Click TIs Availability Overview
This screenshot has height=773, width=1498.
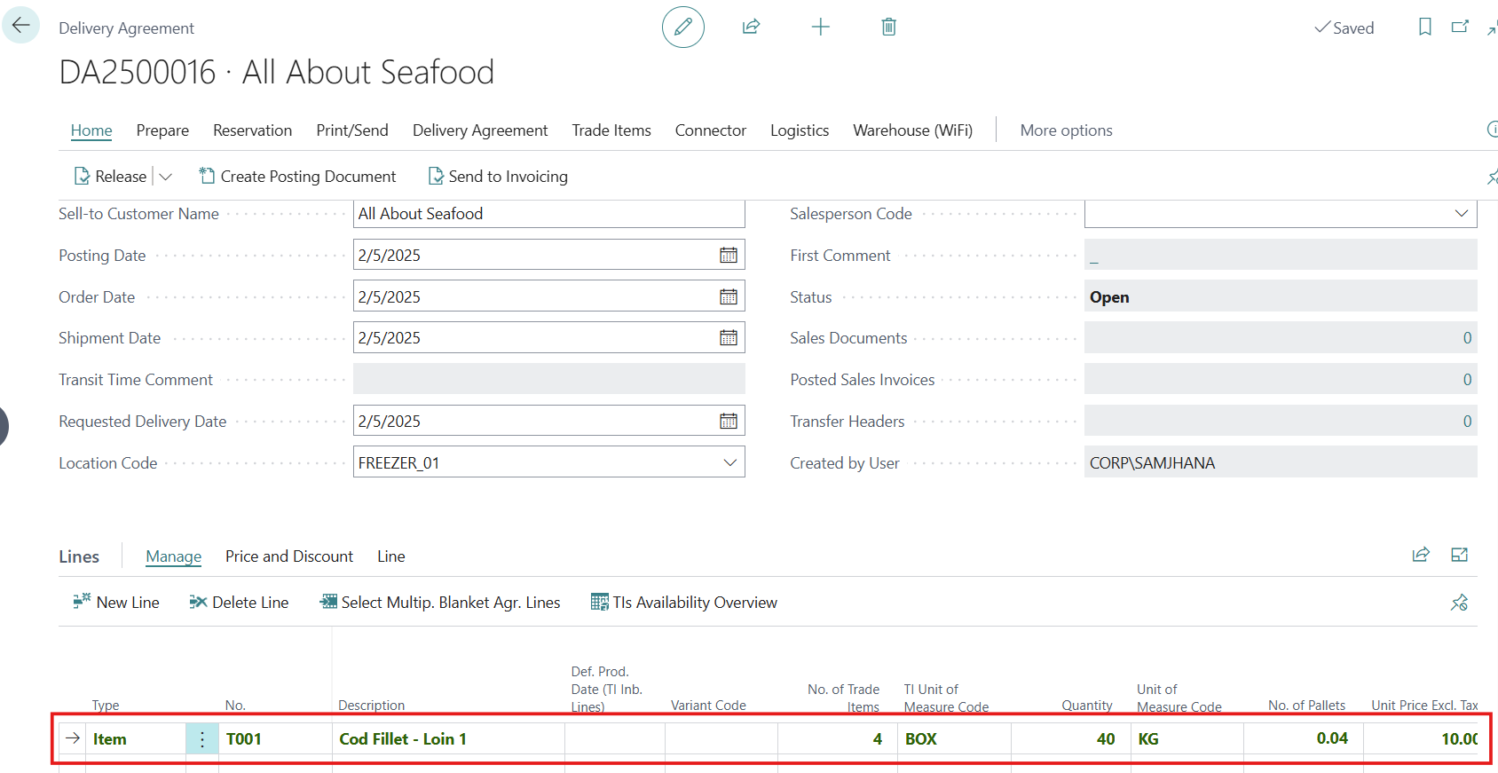[x=684, y=603]
